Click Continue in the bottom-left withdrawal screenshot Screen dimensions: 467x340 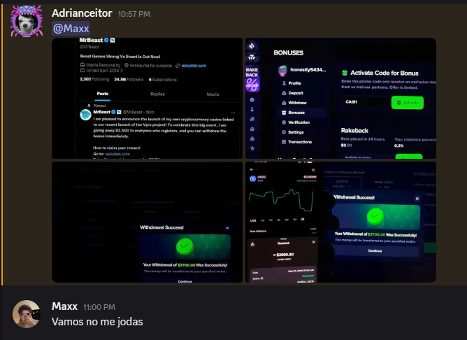185,281
